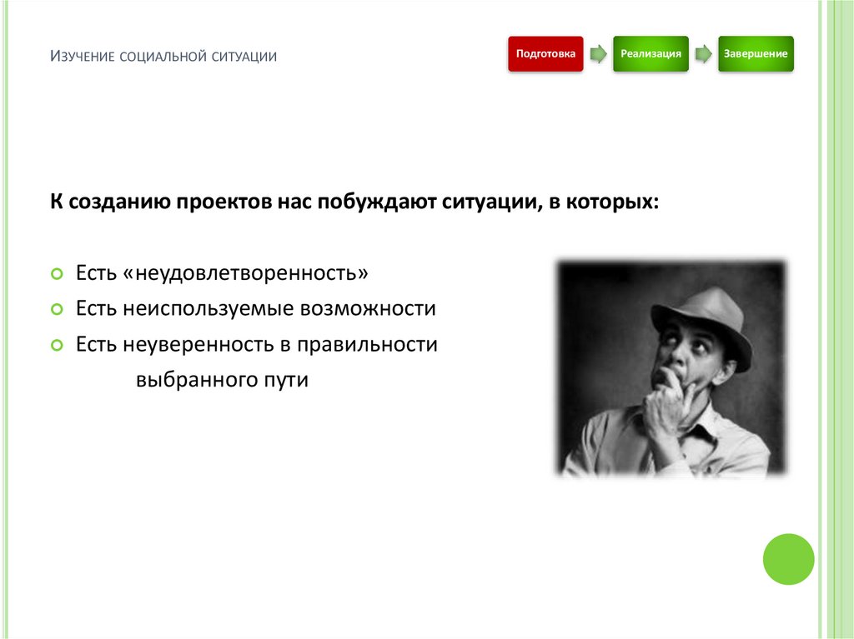
Task: Select the slide title Изучение социальной ситуации
Action: [x=163, y=55]
